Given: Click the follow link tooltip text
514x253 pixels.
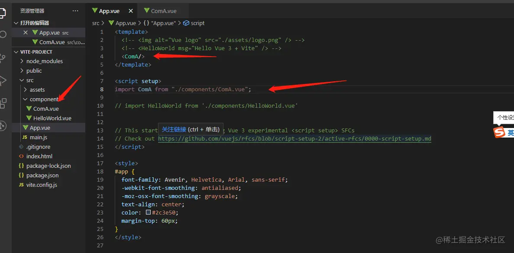Looking at the screenshot, I should [x=174, y=130].
